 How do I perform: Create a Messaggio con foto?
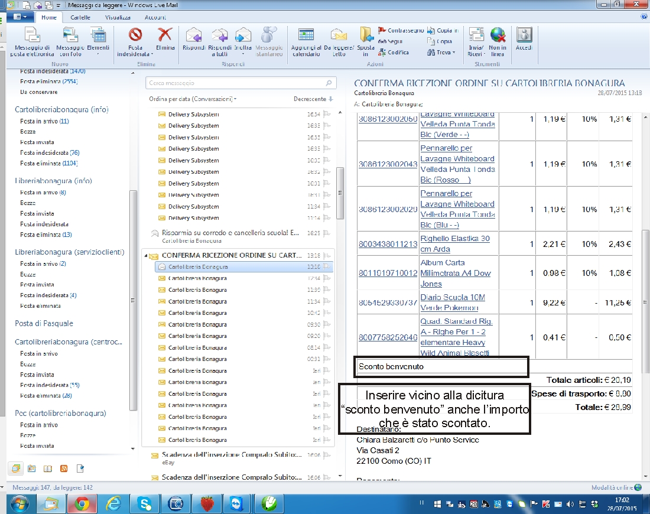(x=70, y=41)
